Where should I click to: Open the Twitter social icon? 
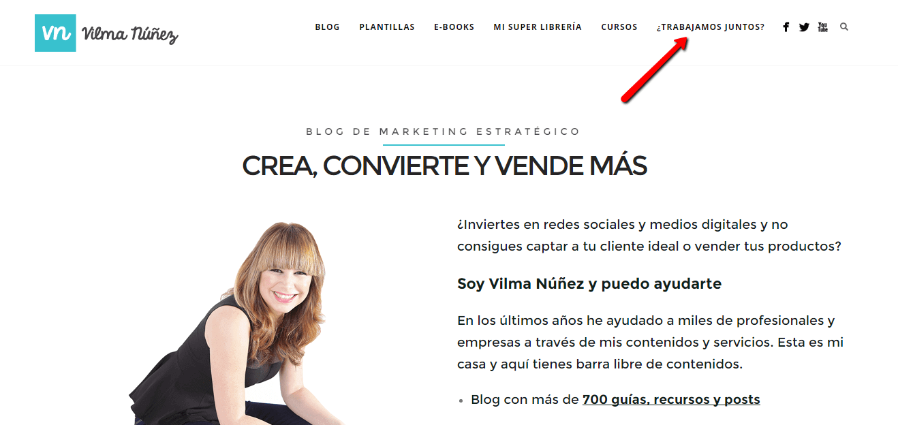(804, 27)
